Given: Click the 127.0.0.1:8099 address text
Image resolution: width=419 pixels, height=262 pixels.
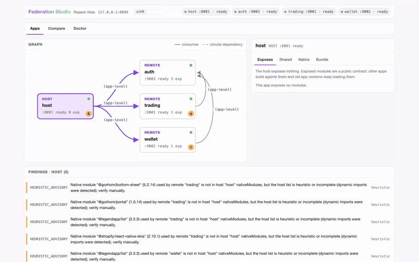Looking at the screenshot, I should coord(113,12).
